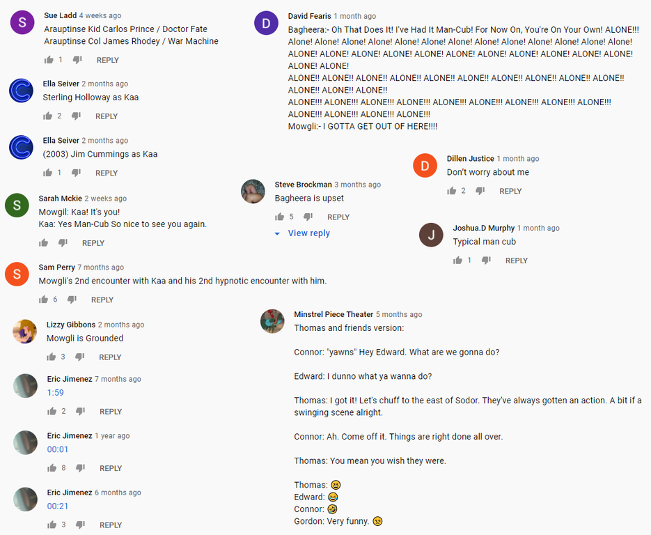Like Eric Jimenez's 00:01 timestamp comment
Viewport: 651px width, 535px height.
[x=52, y=468]
